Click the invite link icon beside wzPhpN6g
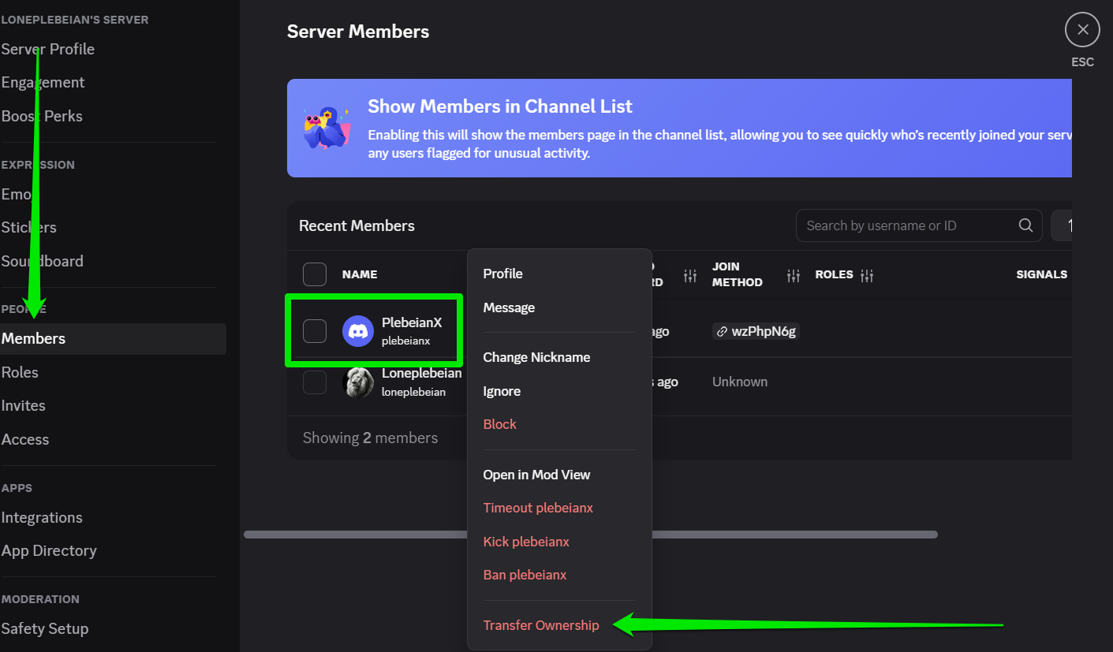 (x=721, y=332)
